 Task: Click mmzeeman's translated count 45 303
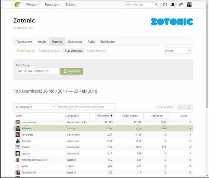108,122
